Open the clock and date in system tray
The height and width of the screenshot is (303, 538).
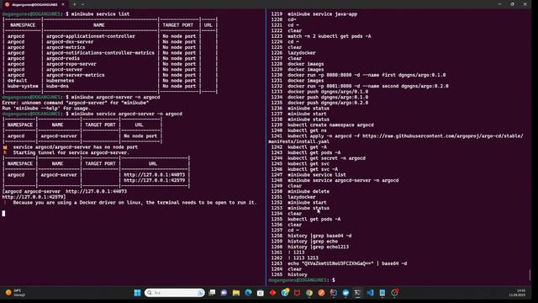click(517, 293)
